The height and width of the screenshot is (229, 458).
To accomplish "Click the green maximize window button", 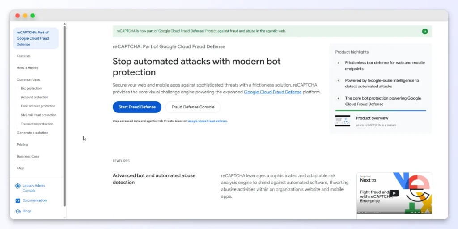I will [x=33, y=16].
